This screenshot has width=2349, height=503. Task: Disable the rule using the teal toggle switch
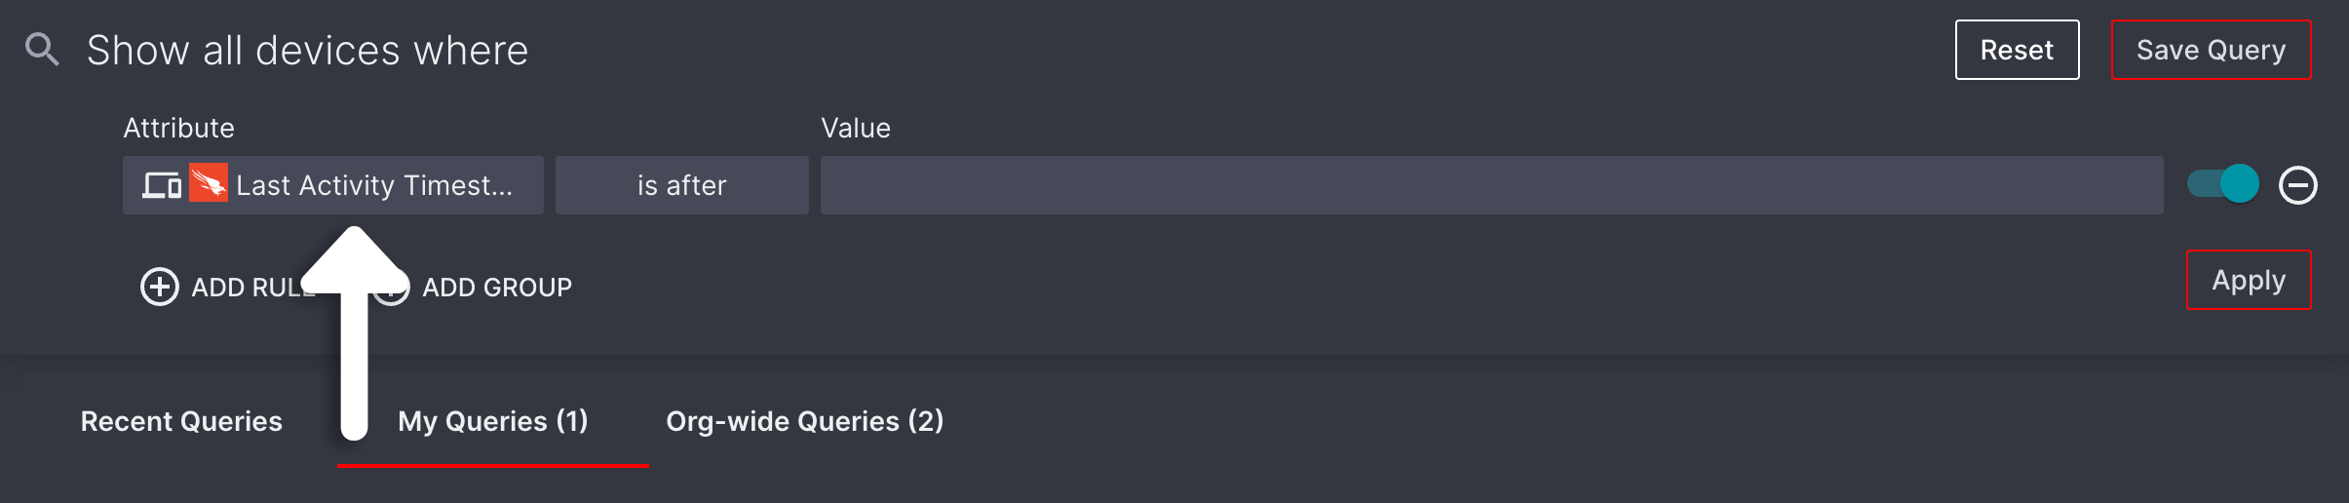coord(2222,183)
